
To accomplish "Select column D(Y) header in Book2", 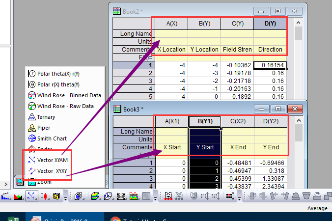I will 271,24.
